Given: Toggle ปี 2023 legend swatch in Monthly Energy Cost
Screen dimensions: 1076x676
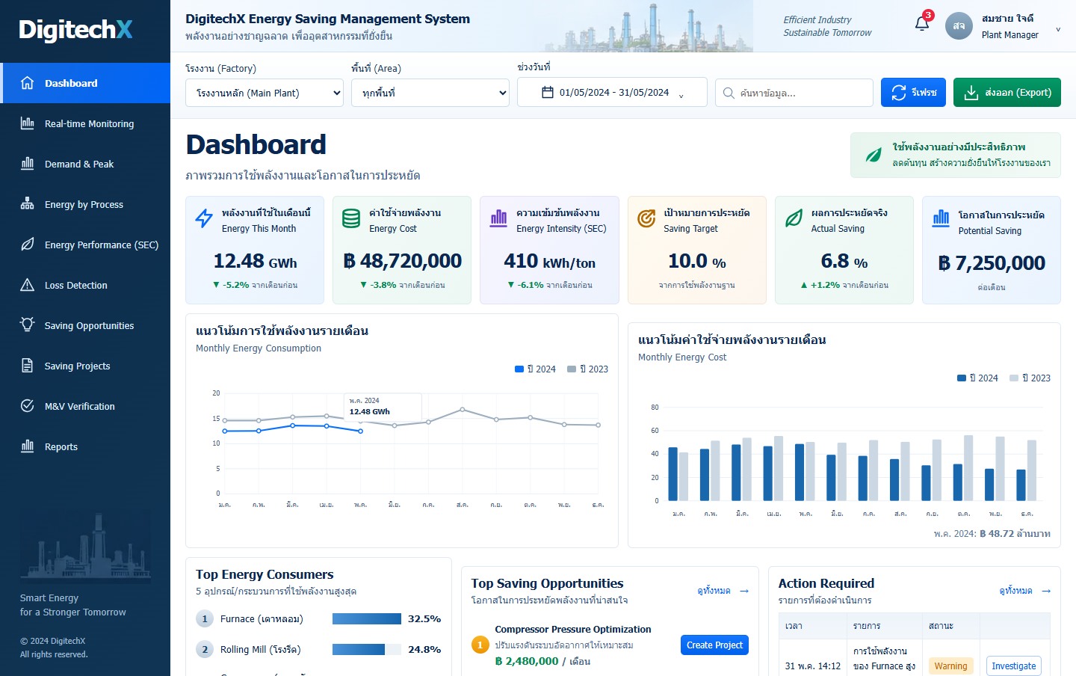Looking at the screenshot, I should 1014,378.
